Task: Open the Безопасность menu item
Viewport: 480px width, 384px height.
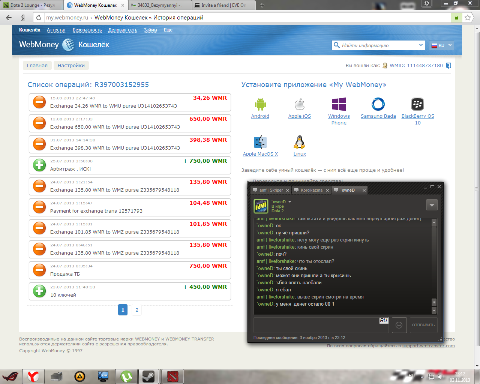Action: pos(87,30)
